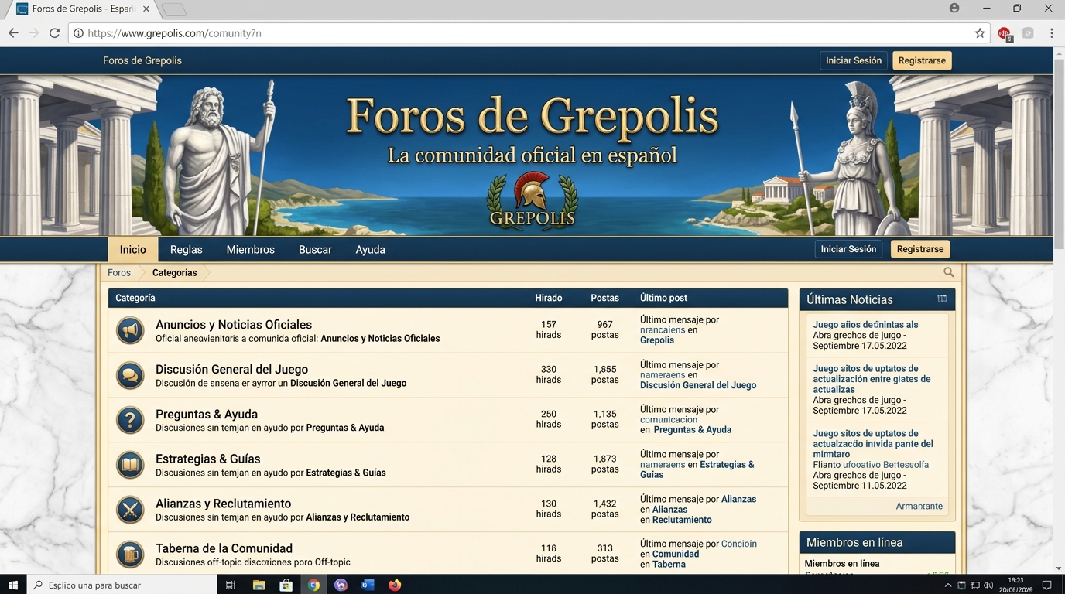The width and height of the screenshot is (1065, 594).
Task: Click Iniciar Sesión button in navigation bar
Action: tap(848, 249)
